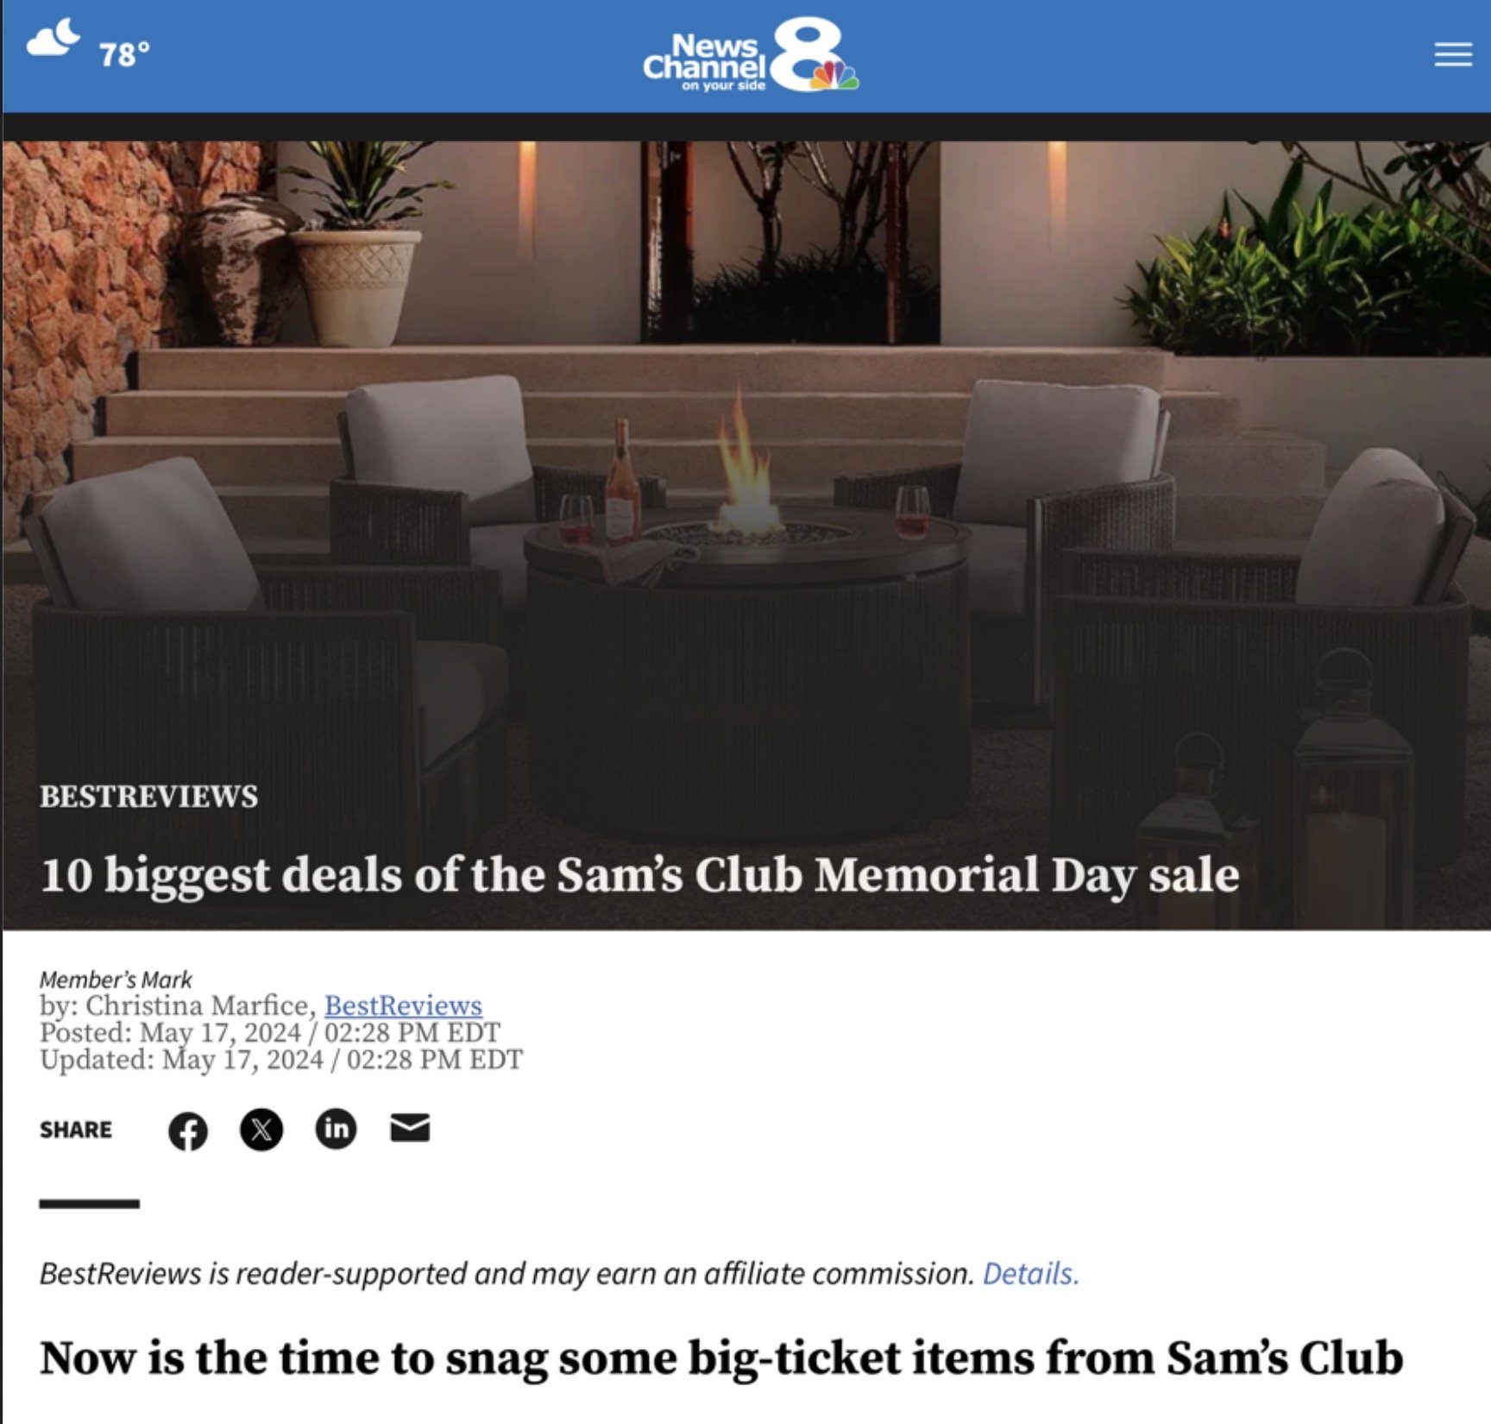Click the reader-supported disclosure text
The image size is (1491, 1424).
(x=507, y=1274)
